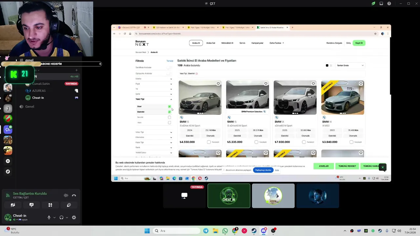
Task: Uncheck the Dizel fuel type
Action: click(x=169, y=107)
